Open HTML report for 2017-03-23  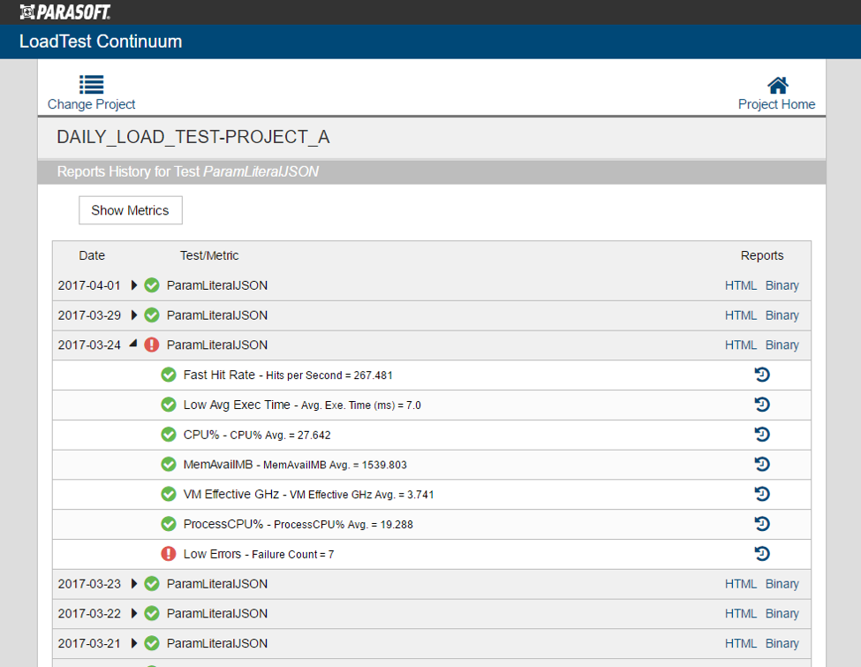(741, 583)
